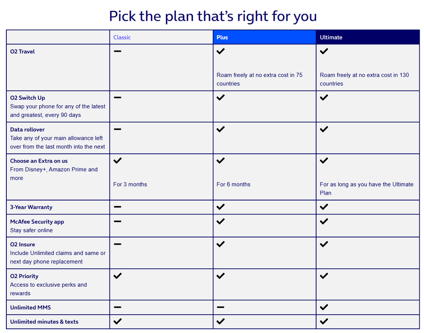Viewport: 424px width, 333px height.
Task: Click the Ultimate checkmark for O2 Travel
Action: 324,51
